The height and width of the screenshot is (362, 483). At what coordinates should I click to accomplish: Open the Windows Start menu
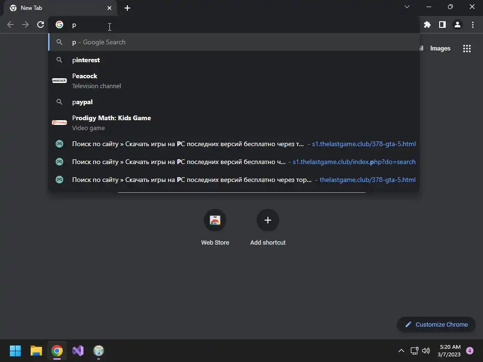[15, 351]
